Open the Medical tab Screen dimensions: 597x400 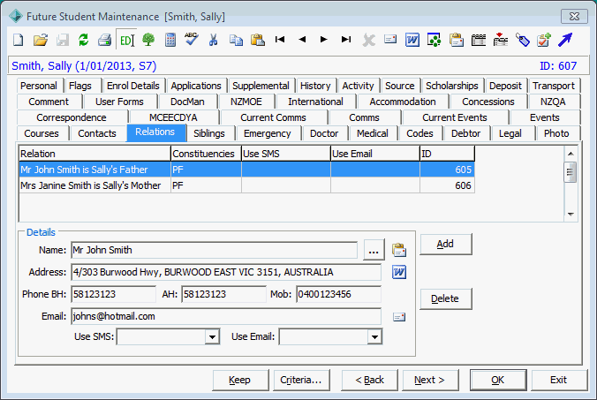[373, 133]
